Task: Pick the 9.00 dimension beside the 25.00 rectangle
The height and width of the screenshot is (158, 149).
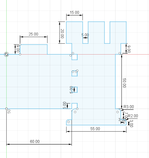Action: coord(18,49)
